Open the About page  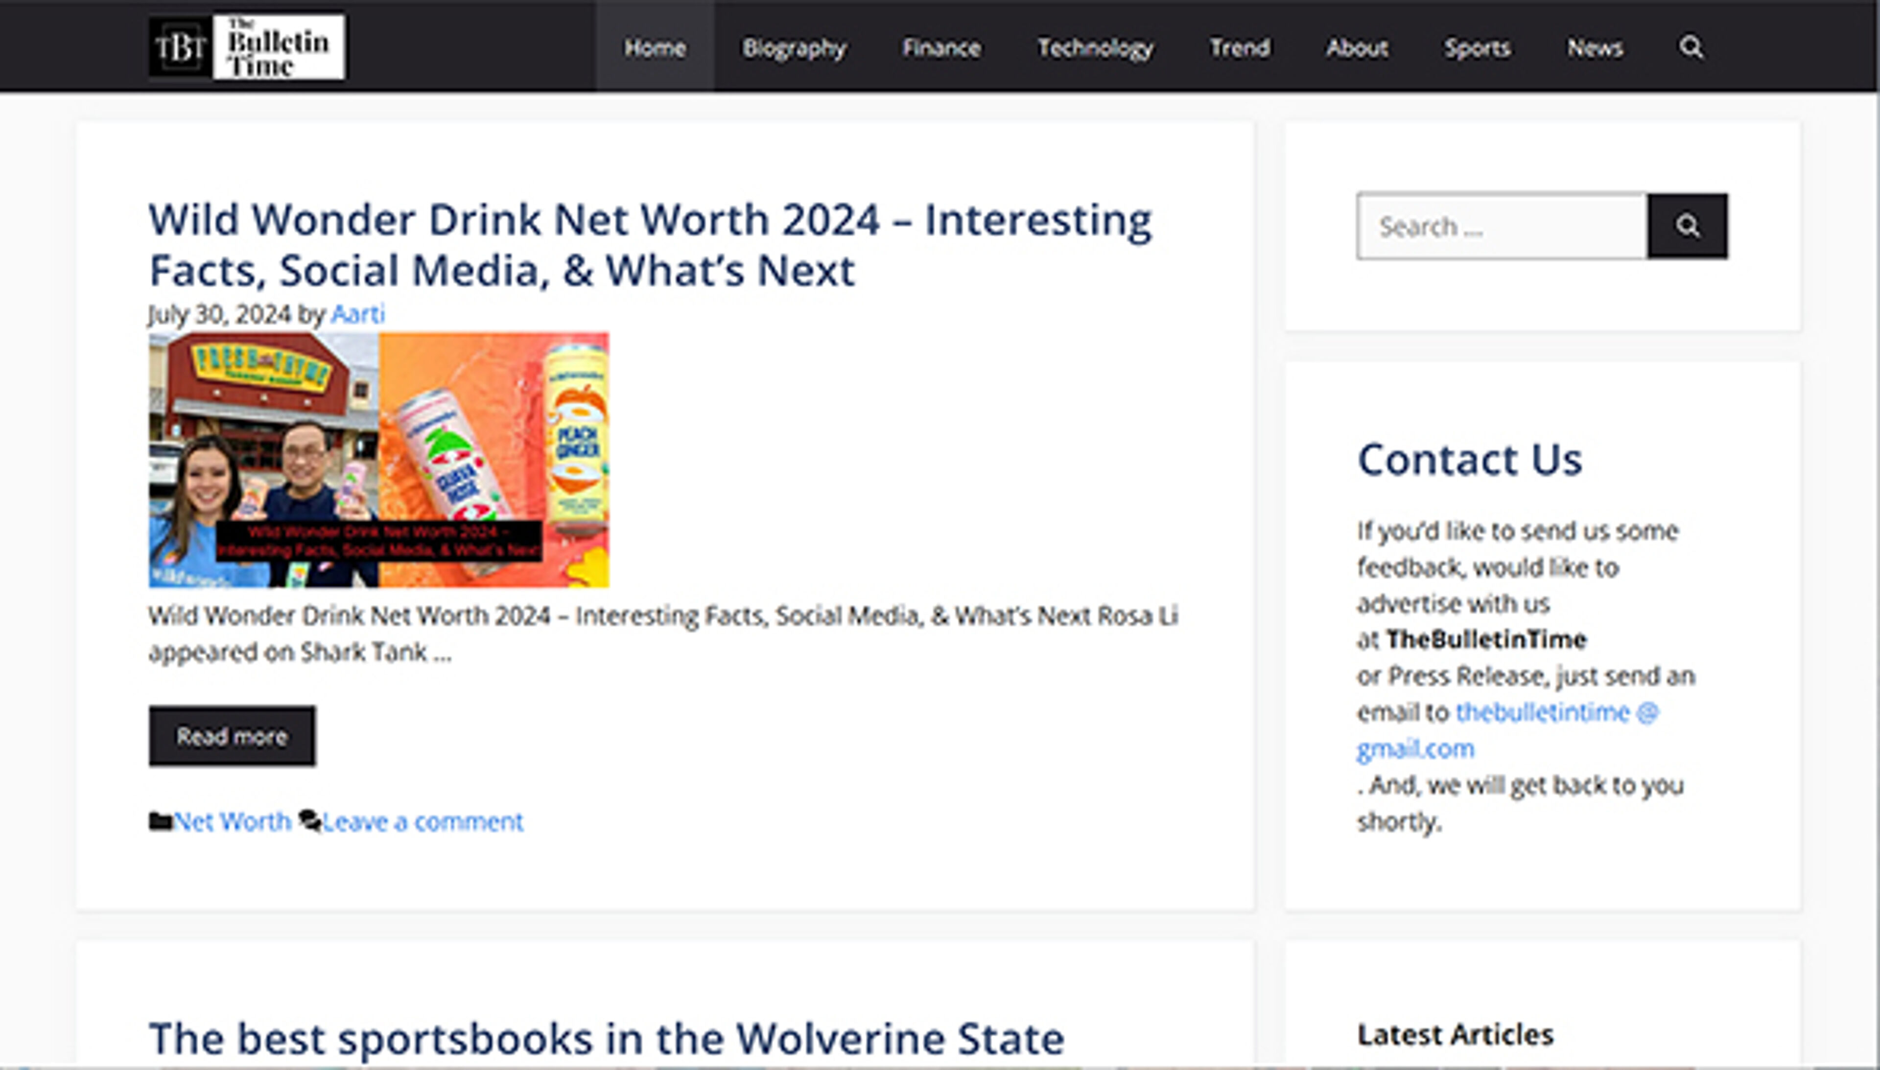[1357, 48]
